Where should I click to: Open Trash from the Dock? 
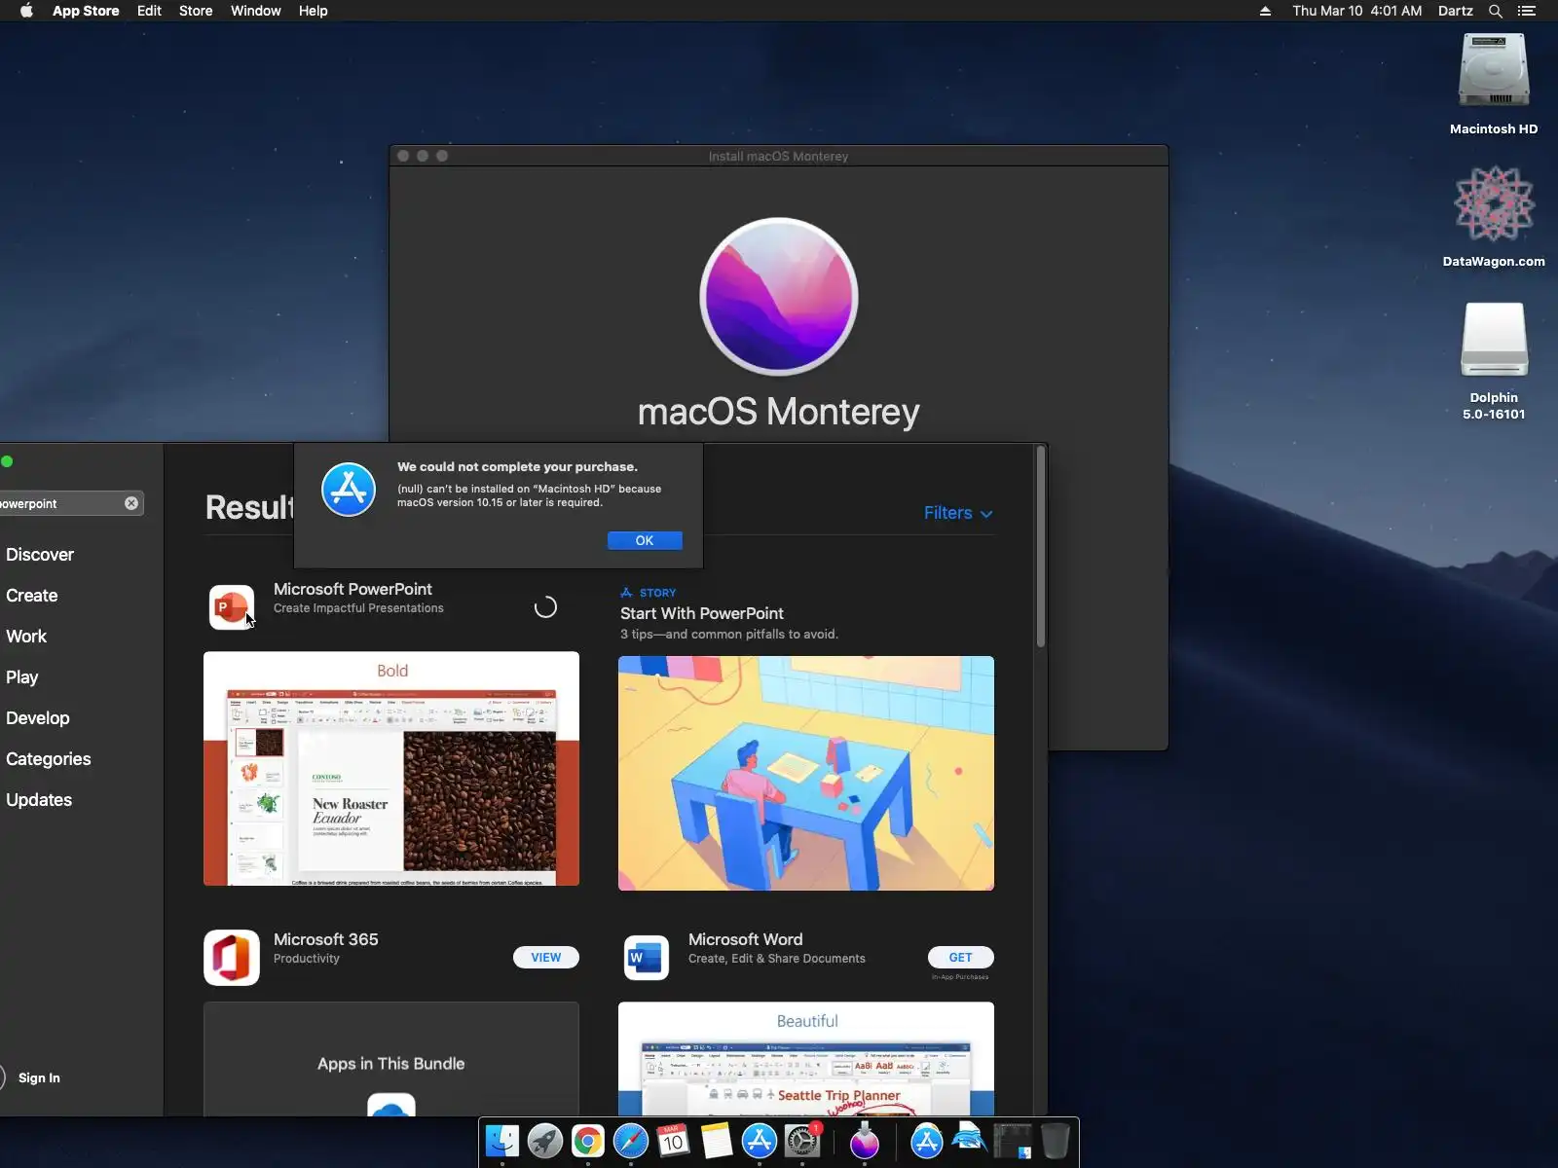click(x=1056, y=1141)
